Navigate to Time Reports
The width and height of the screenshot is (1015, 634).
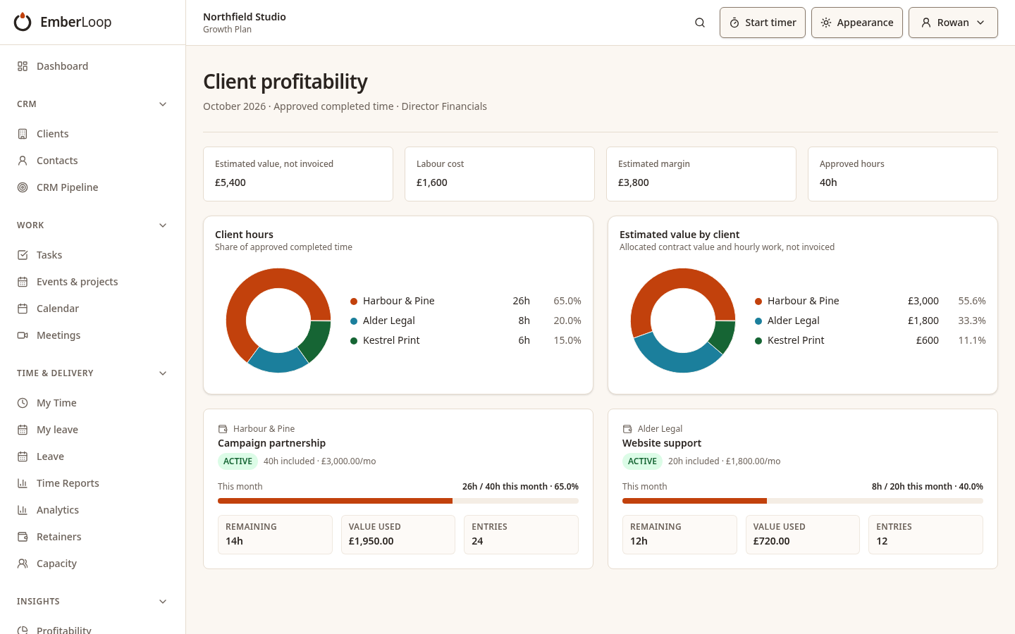tap(92, 483)
